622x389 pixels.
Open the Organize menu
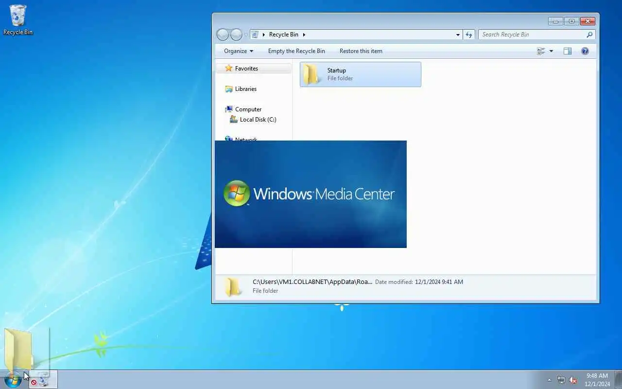(239, 51)
